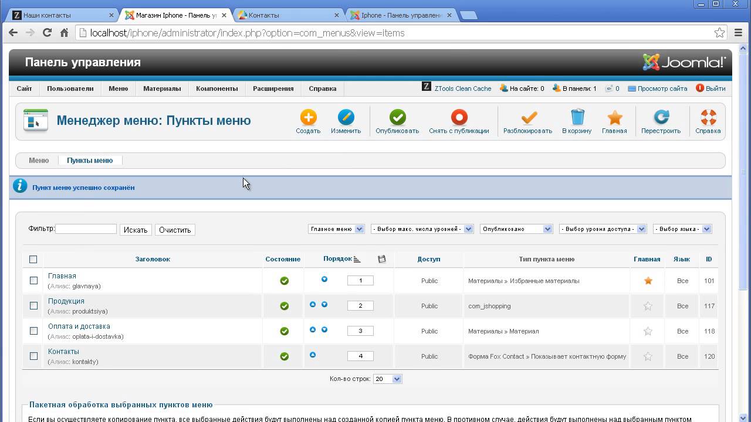Open the Справка menu in admin bar
The height and width of the screenshot is (422, 751).
(323, 89)
